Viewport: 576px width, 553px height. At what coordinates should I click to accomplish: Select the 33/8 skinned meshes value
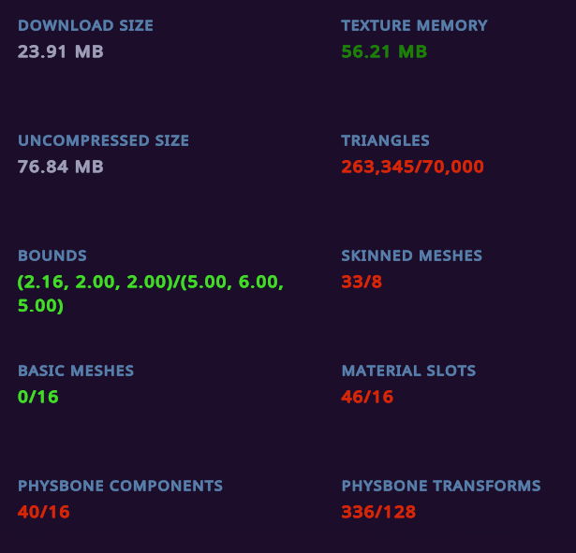(x=362, y=282)
